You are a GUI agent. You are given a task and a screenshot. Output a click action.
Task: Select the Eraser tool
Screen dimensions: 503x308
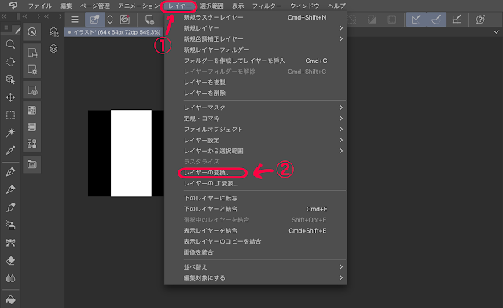click(x=10, y=260)
